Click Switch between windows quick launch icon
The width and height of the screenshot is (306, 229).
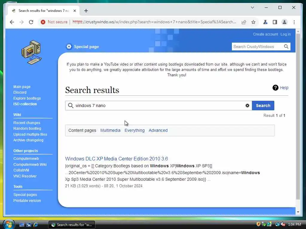coord(29,225)
